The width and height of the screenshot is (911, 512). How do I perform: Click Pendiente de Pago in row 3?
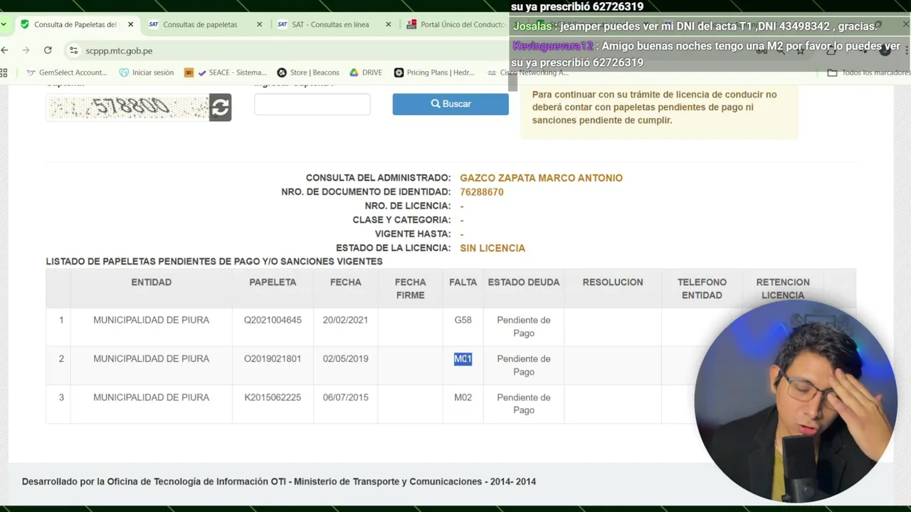(524, 404)
